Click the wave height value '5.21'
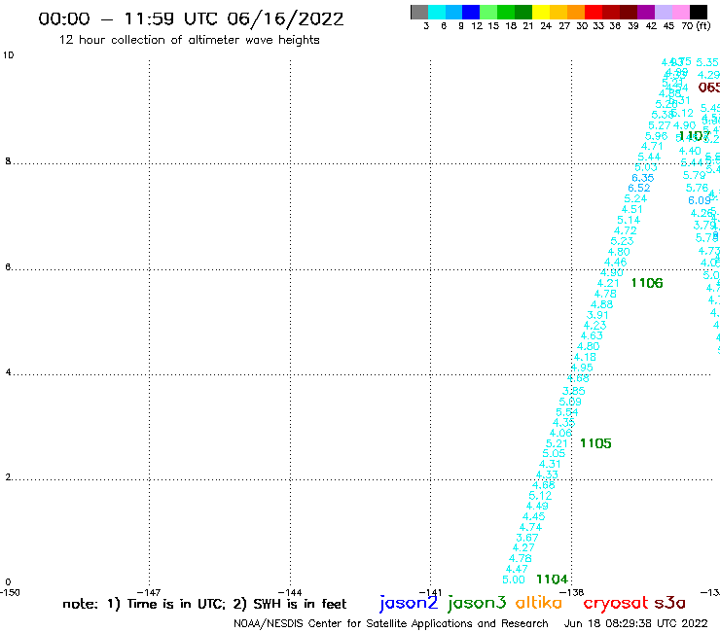Viewport: 720px width, 632px height. click(x=557, y=443)
